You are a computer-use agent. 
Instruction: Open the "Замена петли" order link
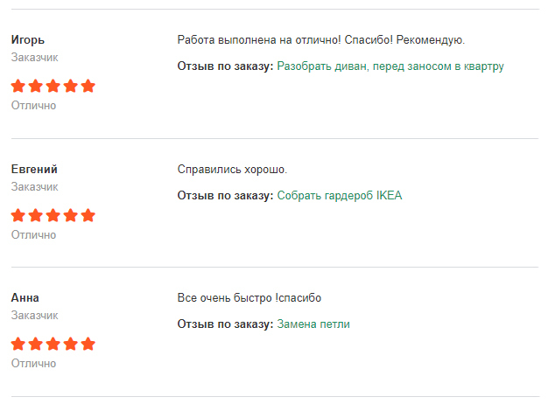[313, 324]
